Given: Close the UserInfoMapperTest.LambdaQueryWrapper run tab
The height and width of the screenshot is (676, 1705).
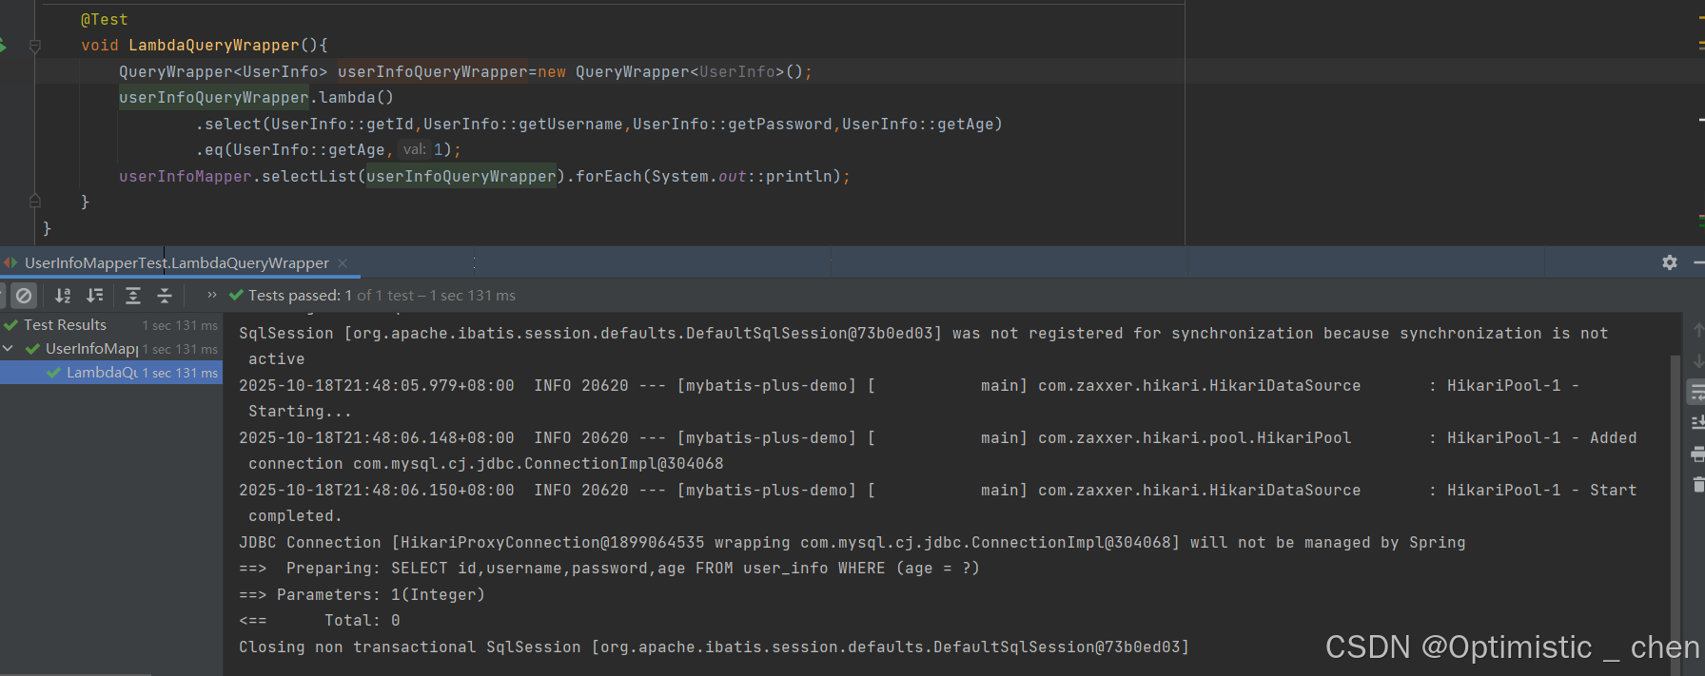Looking at the screenshot, I should [x=343, y=263].
